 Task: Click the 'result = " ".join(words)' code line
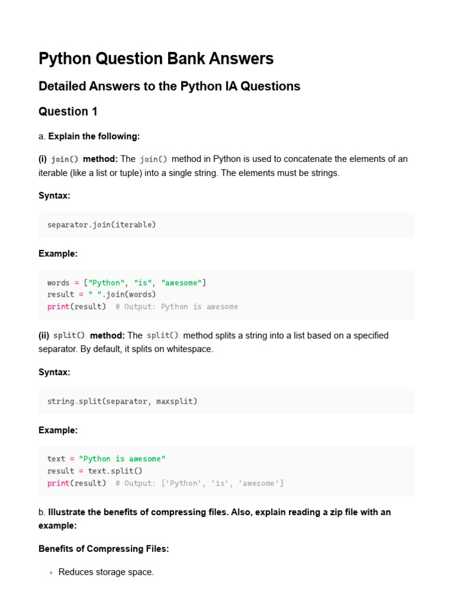(x=101, y=295)
